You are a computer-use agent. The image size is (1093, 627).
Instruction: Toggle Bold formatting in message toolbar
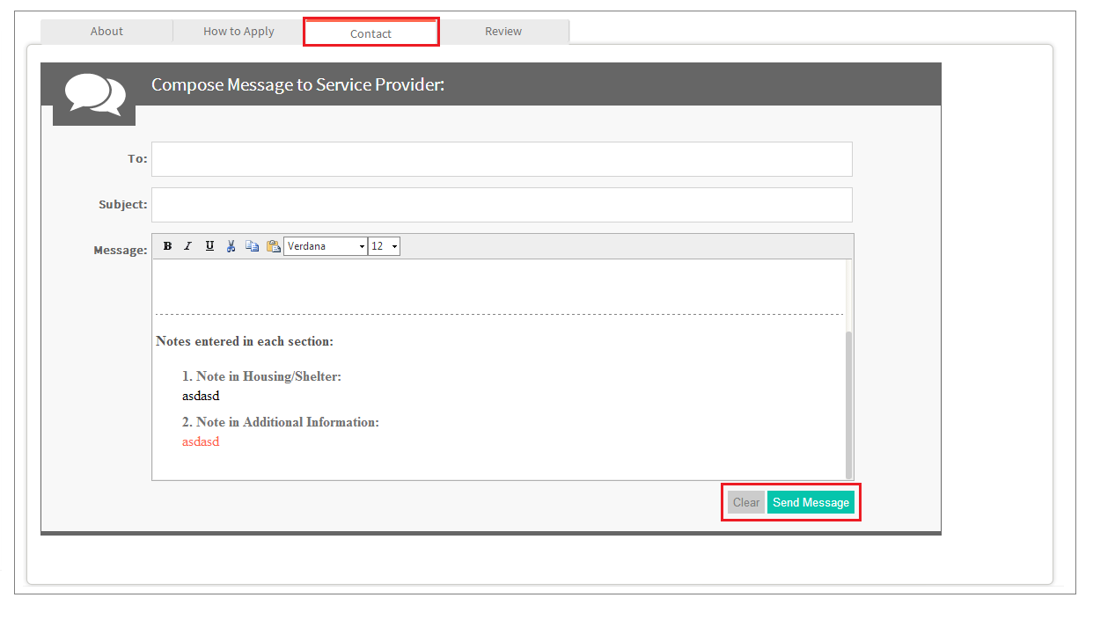tap(167, 246)
